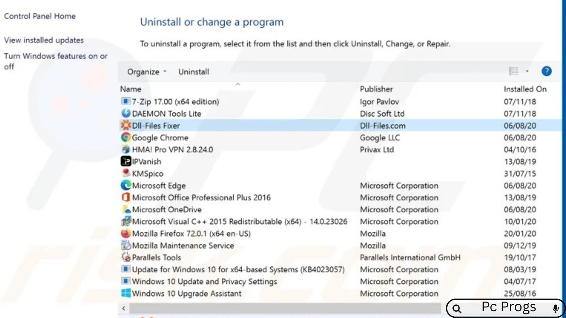Click install date 19/10/17 cell
The width and height of the screenshot is (566, 318).
[x=520, y=257]
